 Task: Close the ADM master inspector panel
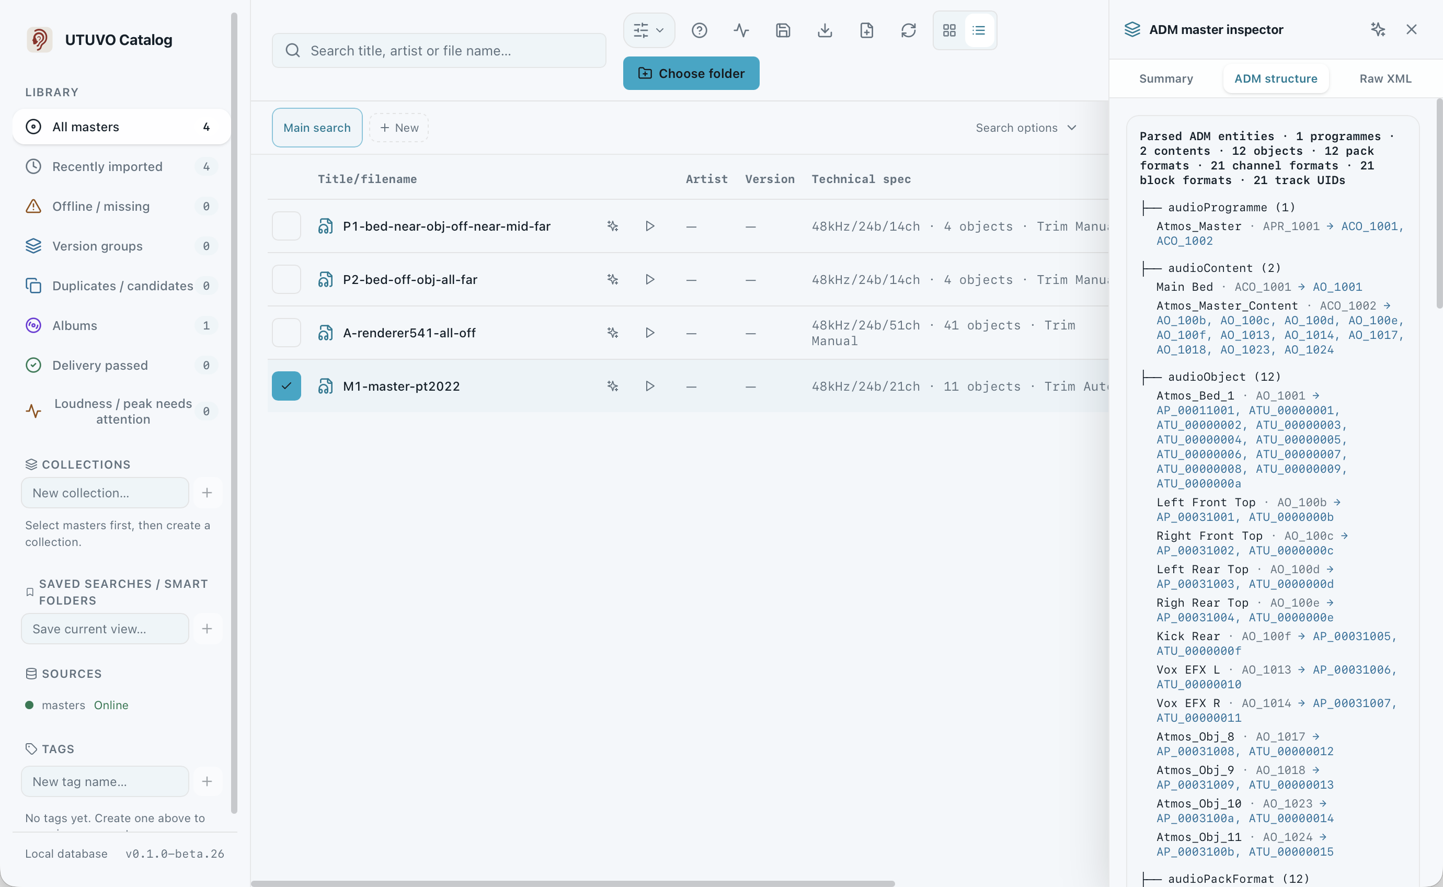(x=1411, y=29)
